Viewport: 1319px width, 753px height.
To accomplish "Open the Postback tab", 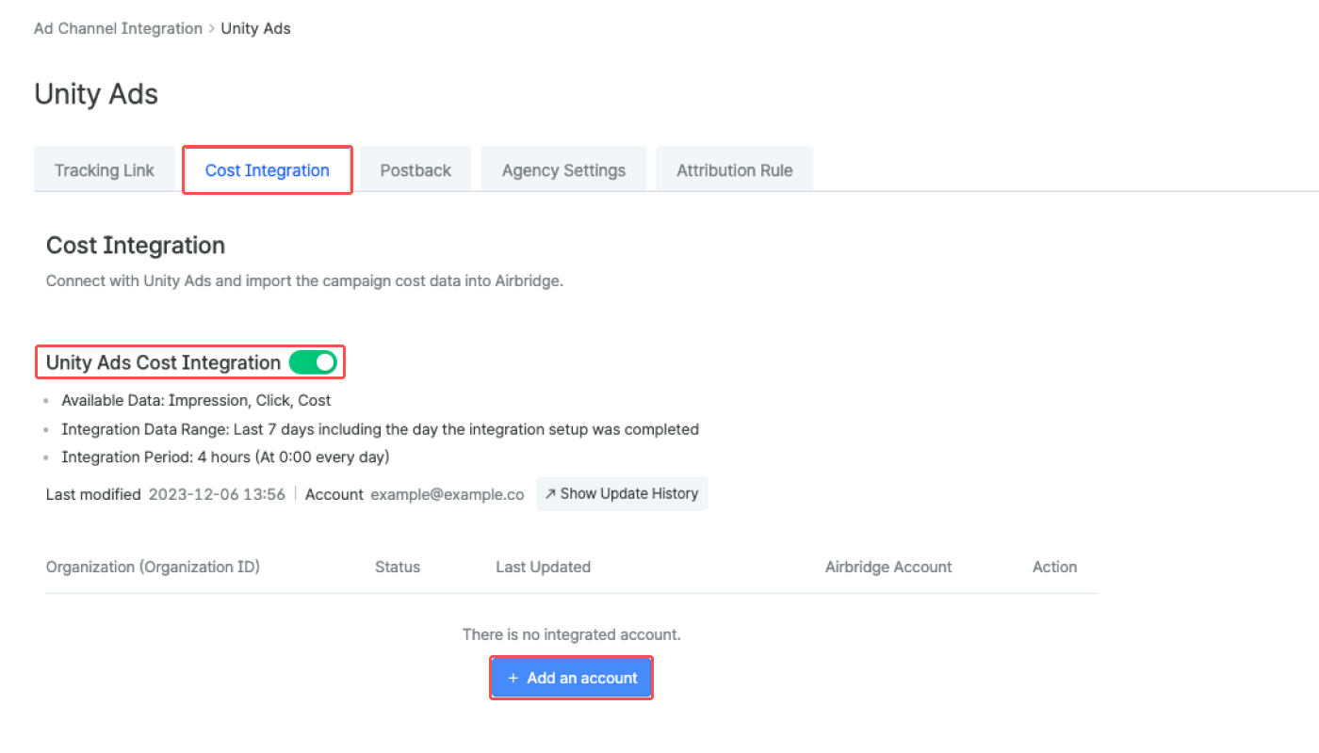I will 415,169.
